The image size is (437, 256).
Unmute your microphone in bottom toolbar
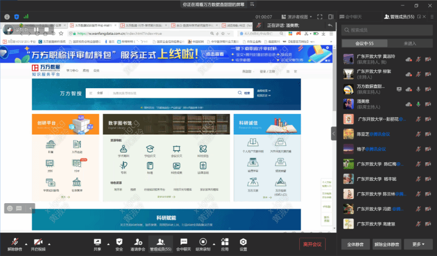coord(15,245)
